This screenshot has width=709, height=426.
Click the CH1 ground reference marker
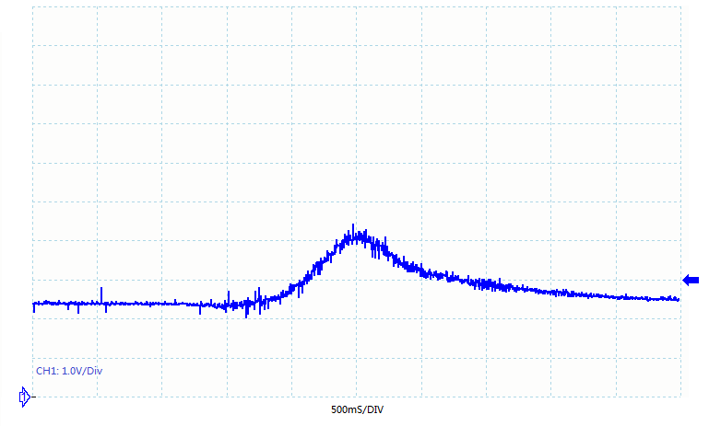click(x=25, y=397)
